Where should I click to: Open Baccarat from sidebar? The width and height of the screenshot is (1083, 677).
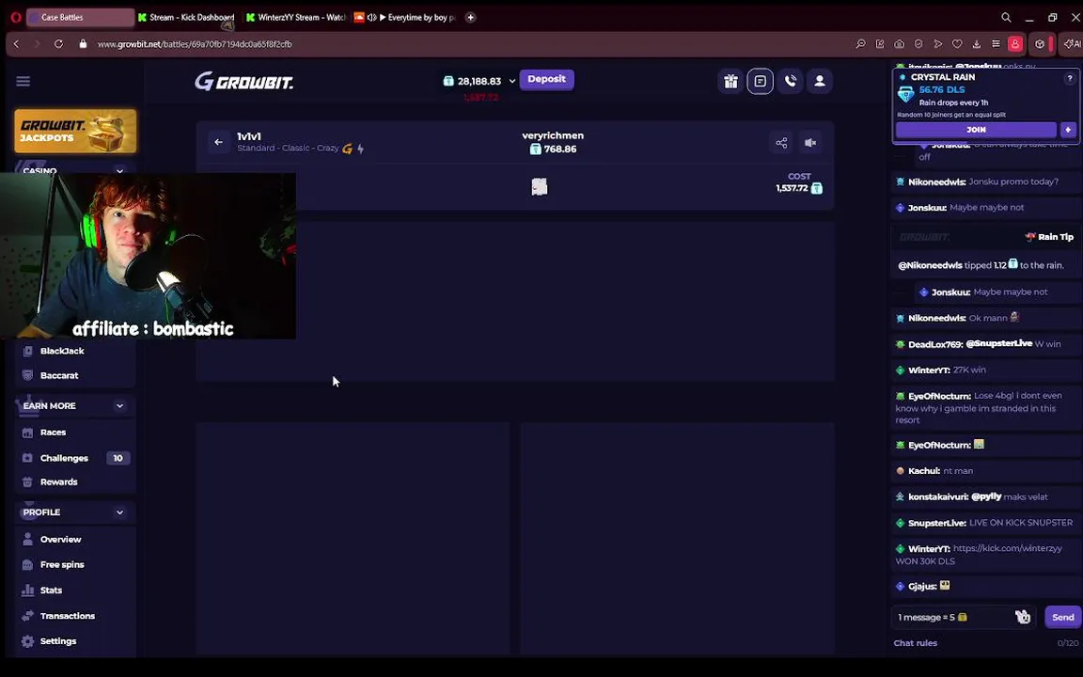pos(58,376)
